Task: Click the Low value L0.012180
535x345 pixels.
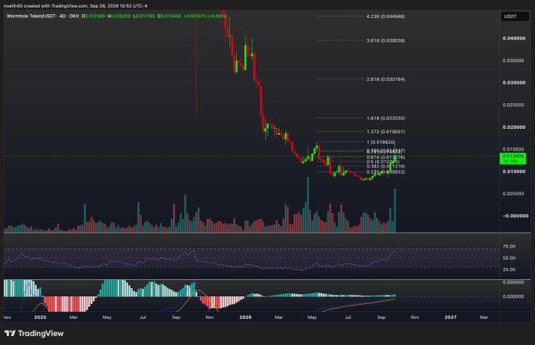Action: point(144,16)
